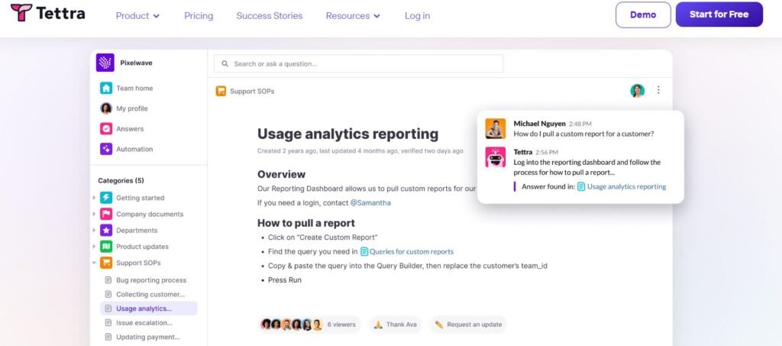Click the Answers checkmark icon
782x346 pixels.
(x=106, y=128)
